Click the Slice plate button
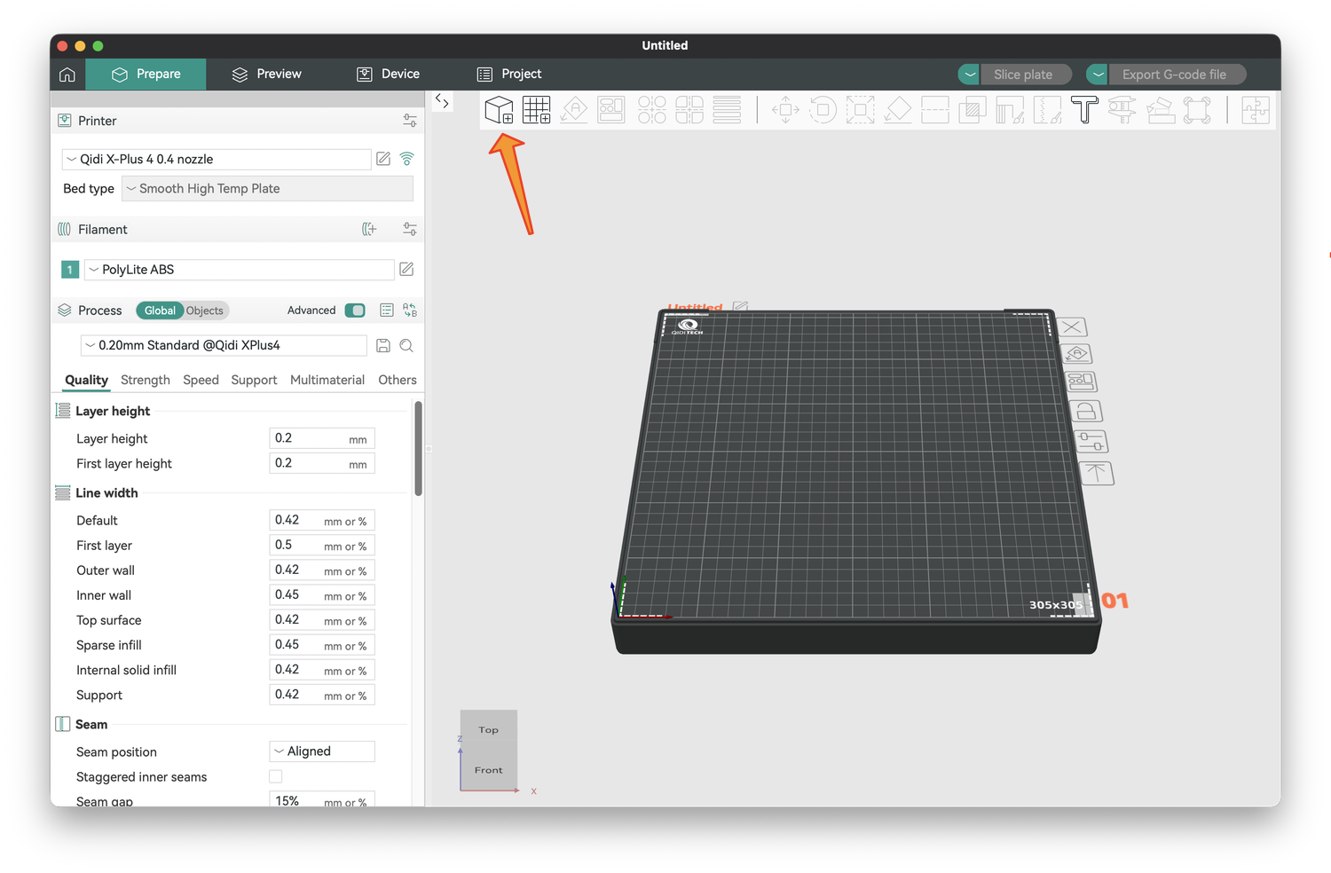 (x=1023, y=75)
